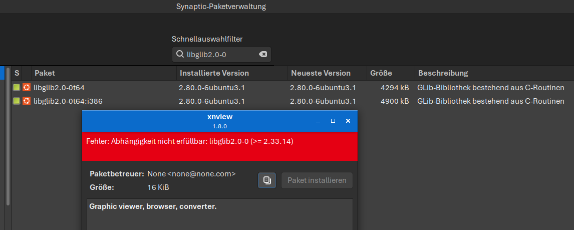Click the Paket installieren button

pos(317,180)
